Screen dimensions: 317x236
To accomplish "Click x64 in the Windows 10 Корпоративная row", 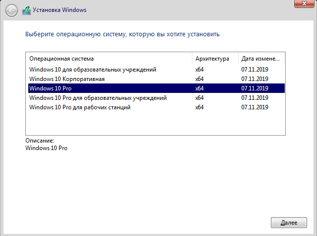I will [199, 79].
